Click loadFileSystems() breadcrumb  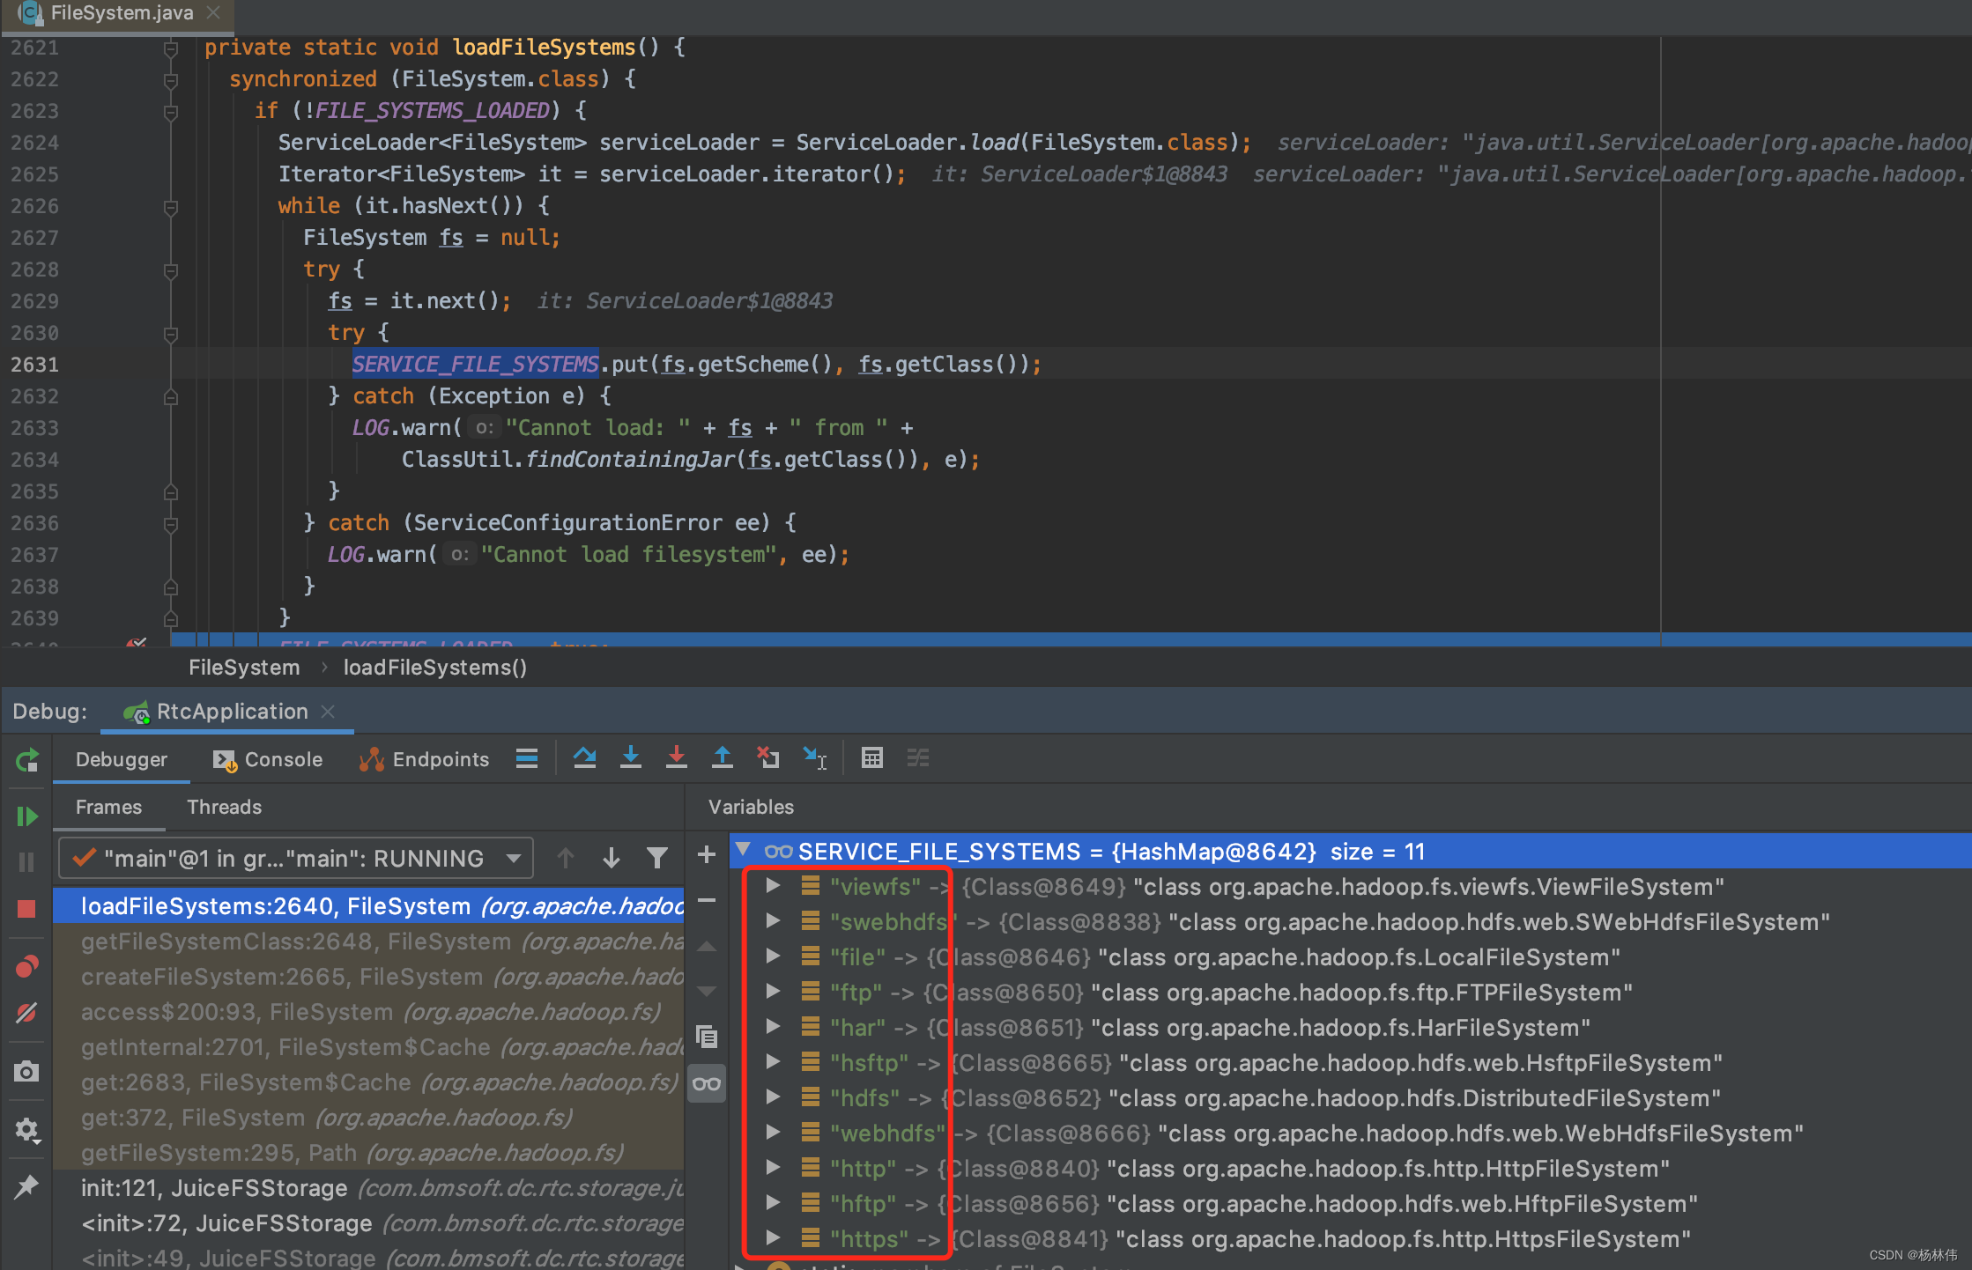435,668
